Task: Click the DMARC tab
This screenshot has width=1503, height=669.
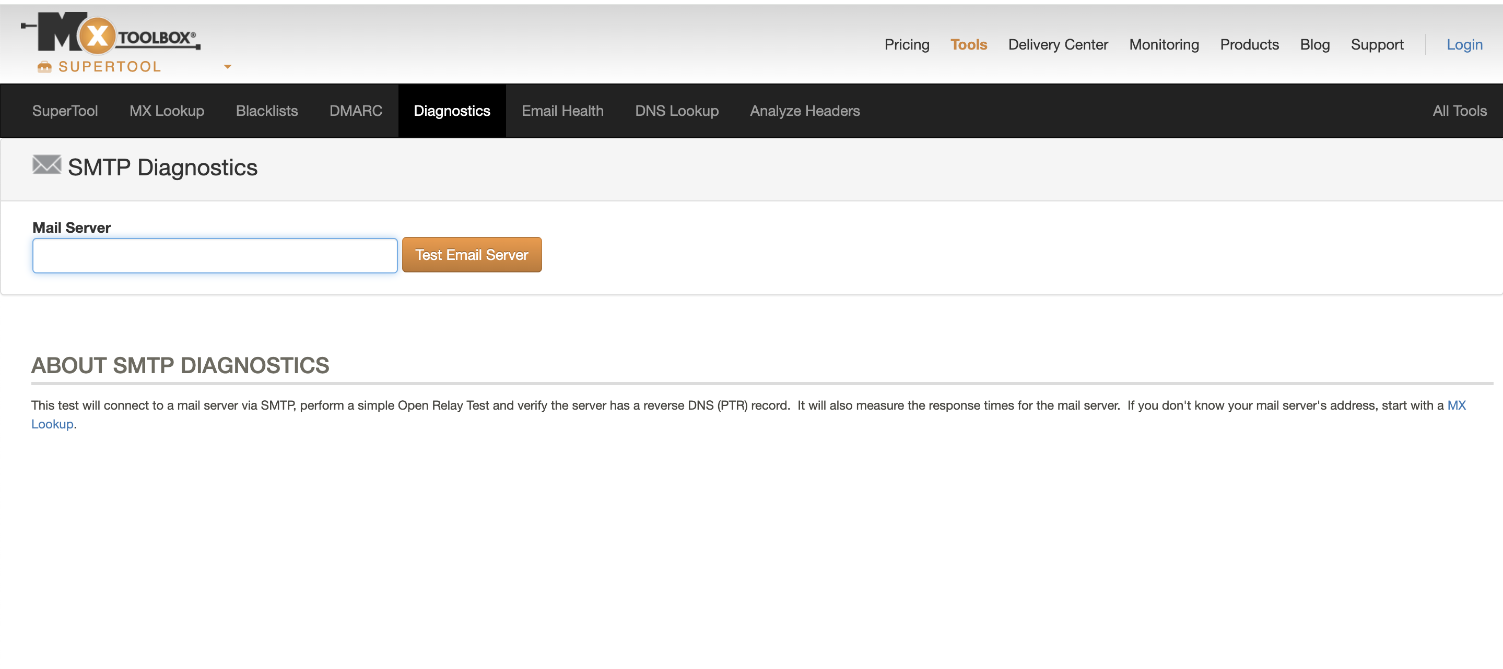Action: (x=355, y=109)
